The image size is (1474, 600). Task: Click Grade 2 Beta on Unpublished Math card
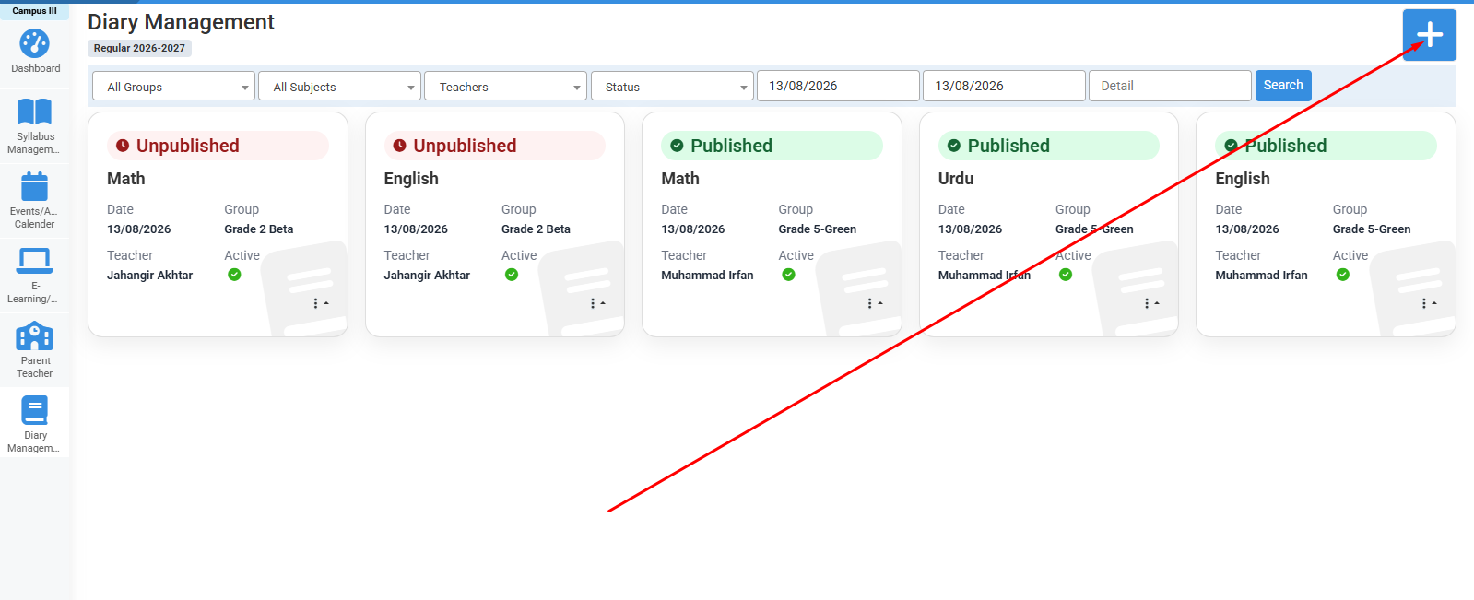click(x=259, y=229)
